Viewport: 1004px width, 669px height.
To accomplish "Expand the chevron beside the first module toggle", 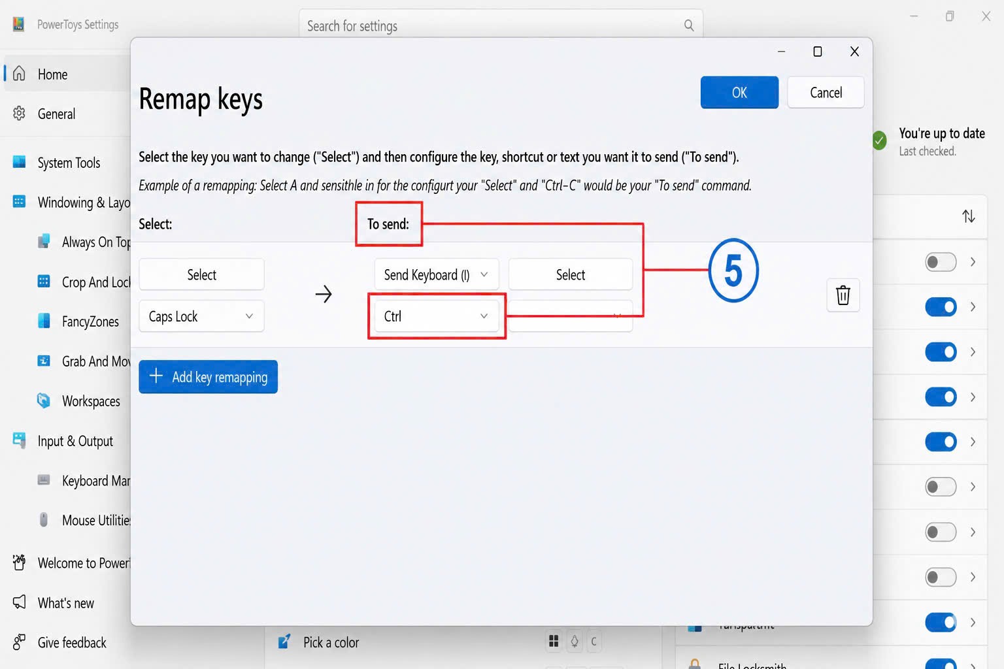I will click(973, 262).
